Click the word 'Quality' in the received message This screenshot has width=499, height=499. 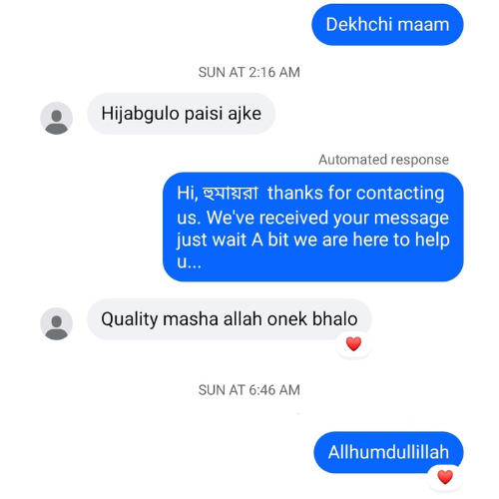coord(130,319)
